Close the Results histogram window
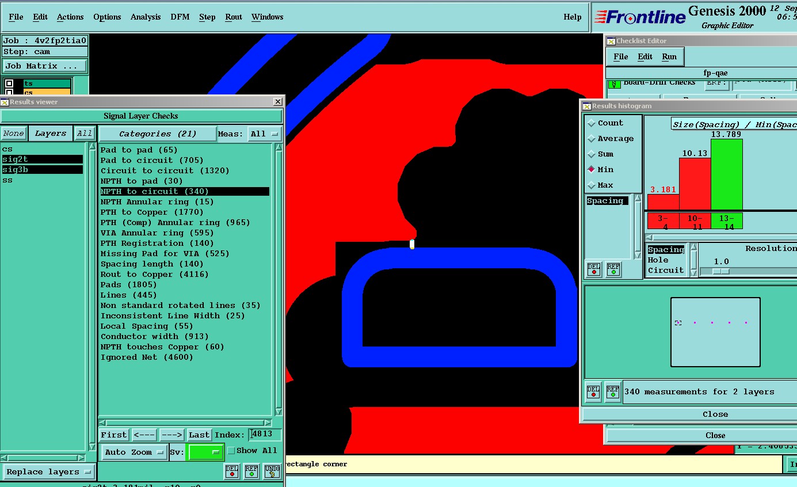Screen dimensions: 797x487 715,414
